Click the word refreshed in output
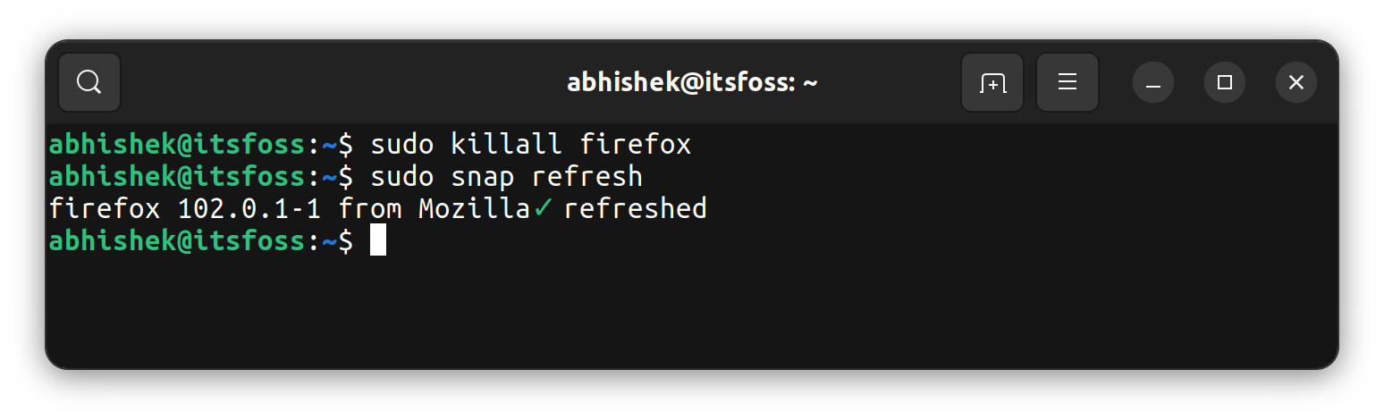Screen dimensions: 1384x420 [636, 209]
